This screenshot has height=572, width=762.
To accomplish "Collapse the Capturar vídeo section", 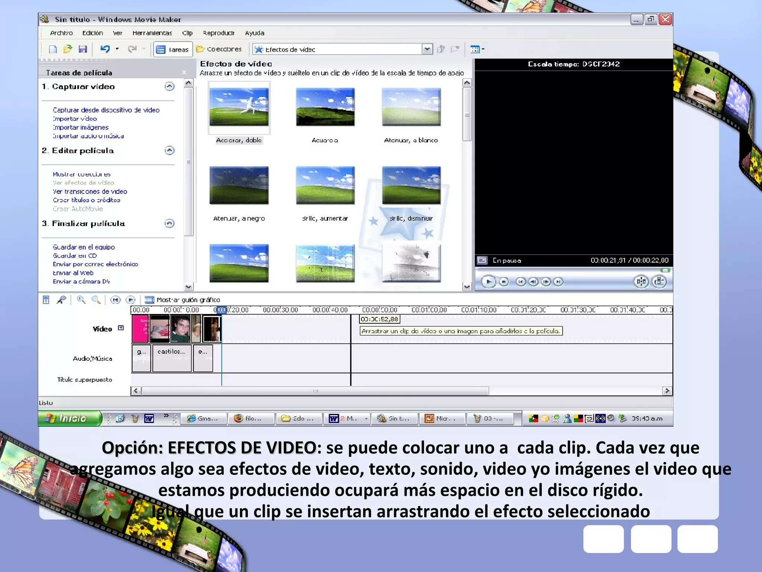I will pyautogui.click(x=169, y=86).
